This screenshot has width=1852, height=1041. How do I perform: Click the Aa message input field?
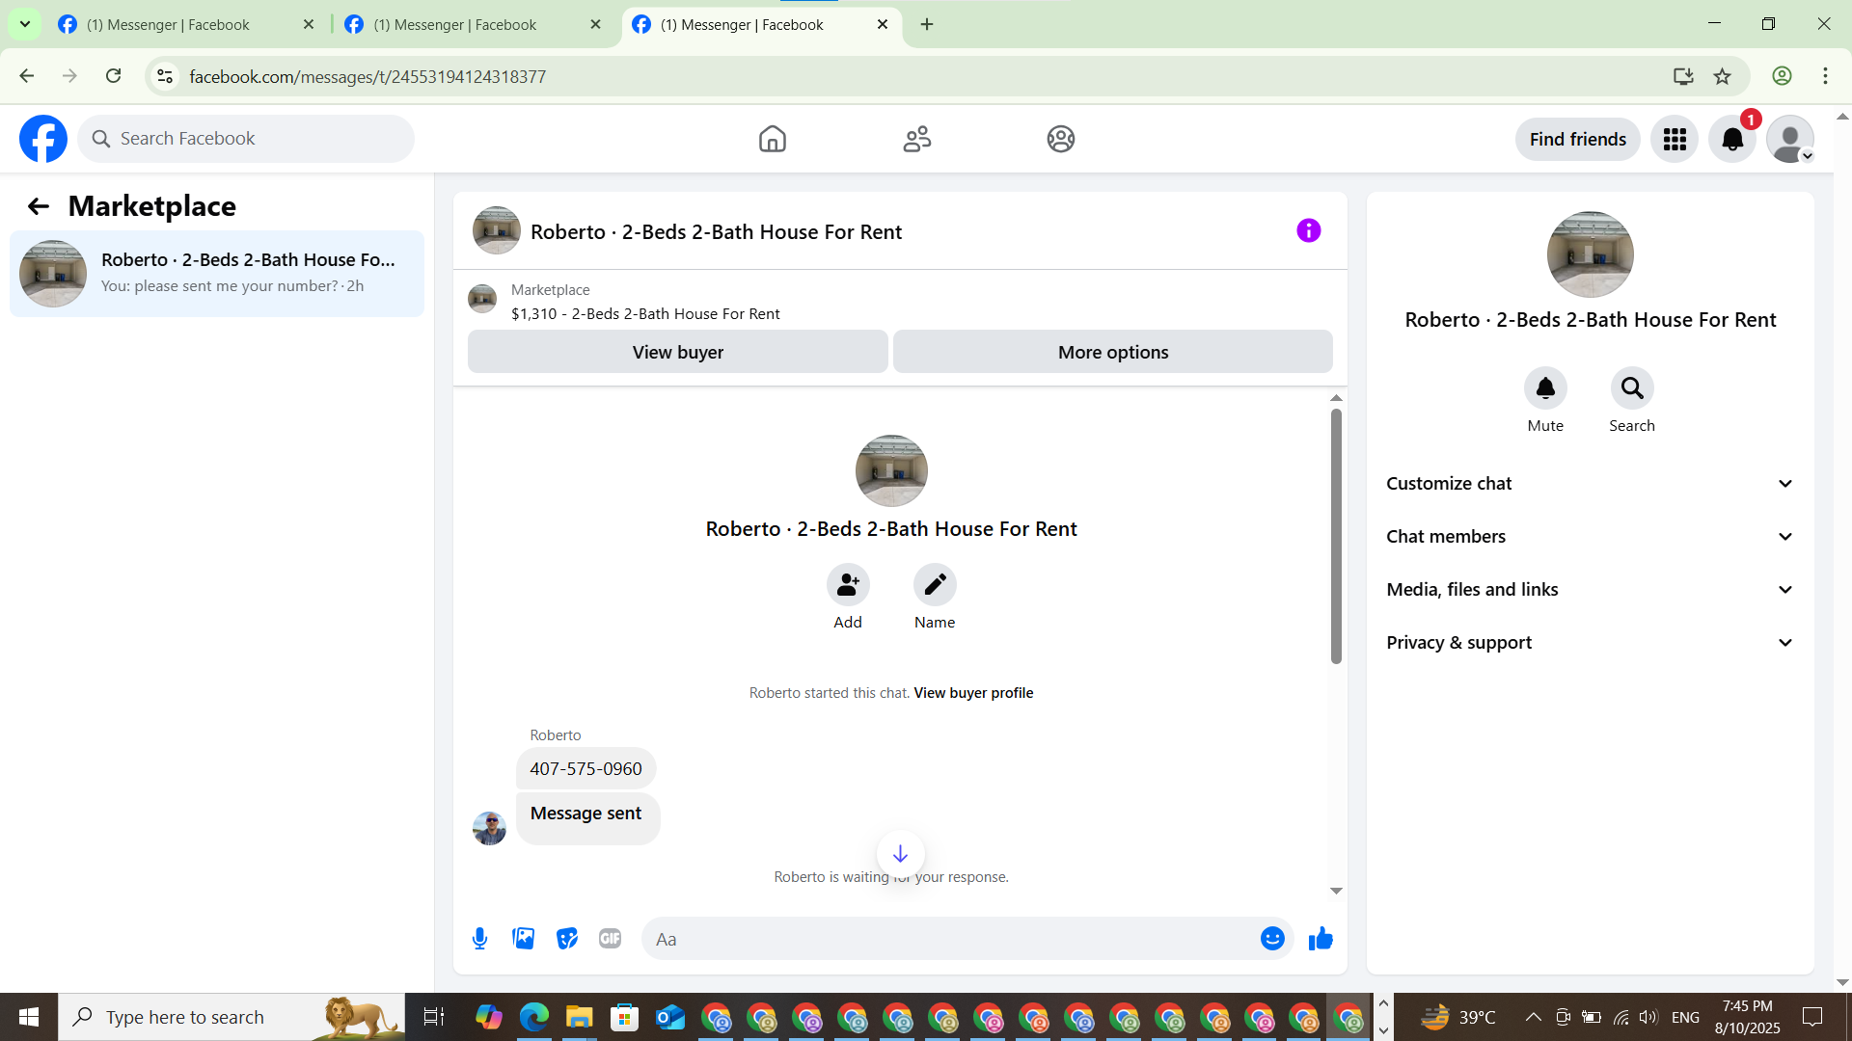point(950,939)
